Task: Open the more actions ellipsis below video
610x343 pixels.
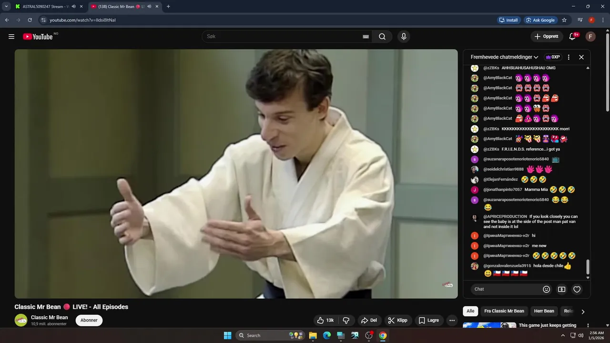Action: point(452,320)
